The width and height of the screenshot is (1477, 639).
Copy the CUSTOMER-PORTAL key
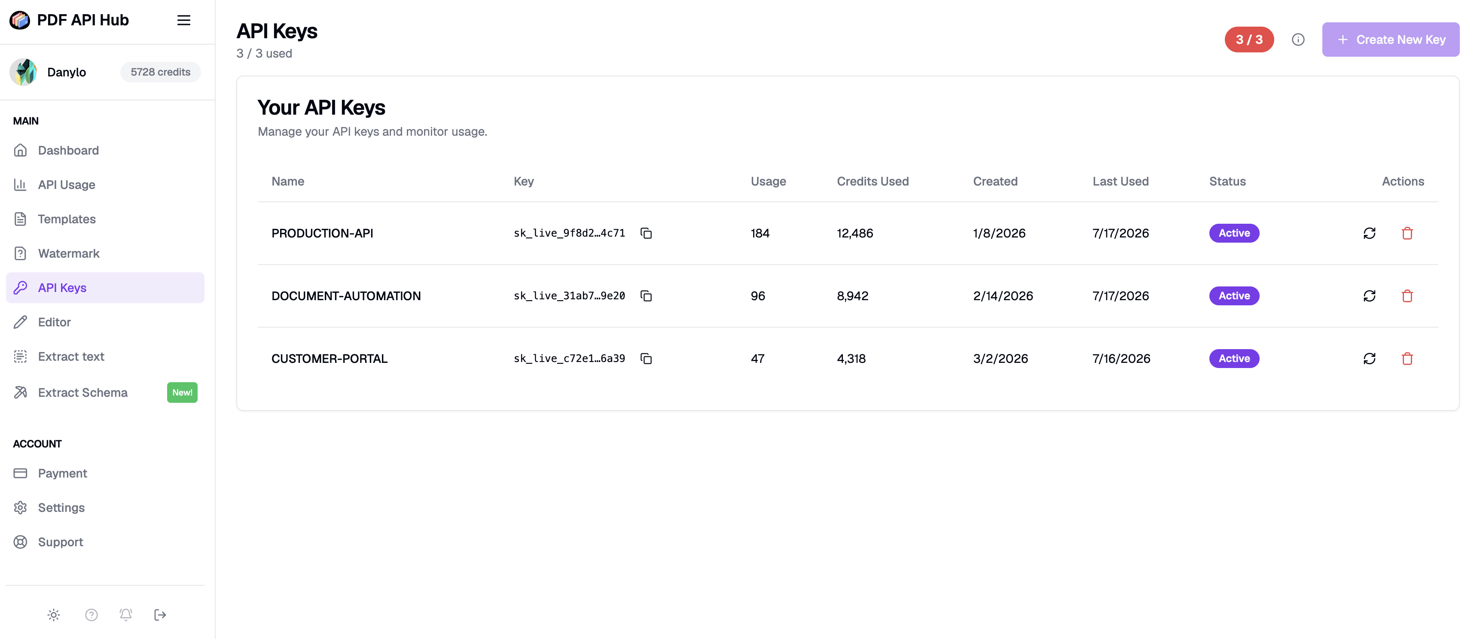[646, 359]
